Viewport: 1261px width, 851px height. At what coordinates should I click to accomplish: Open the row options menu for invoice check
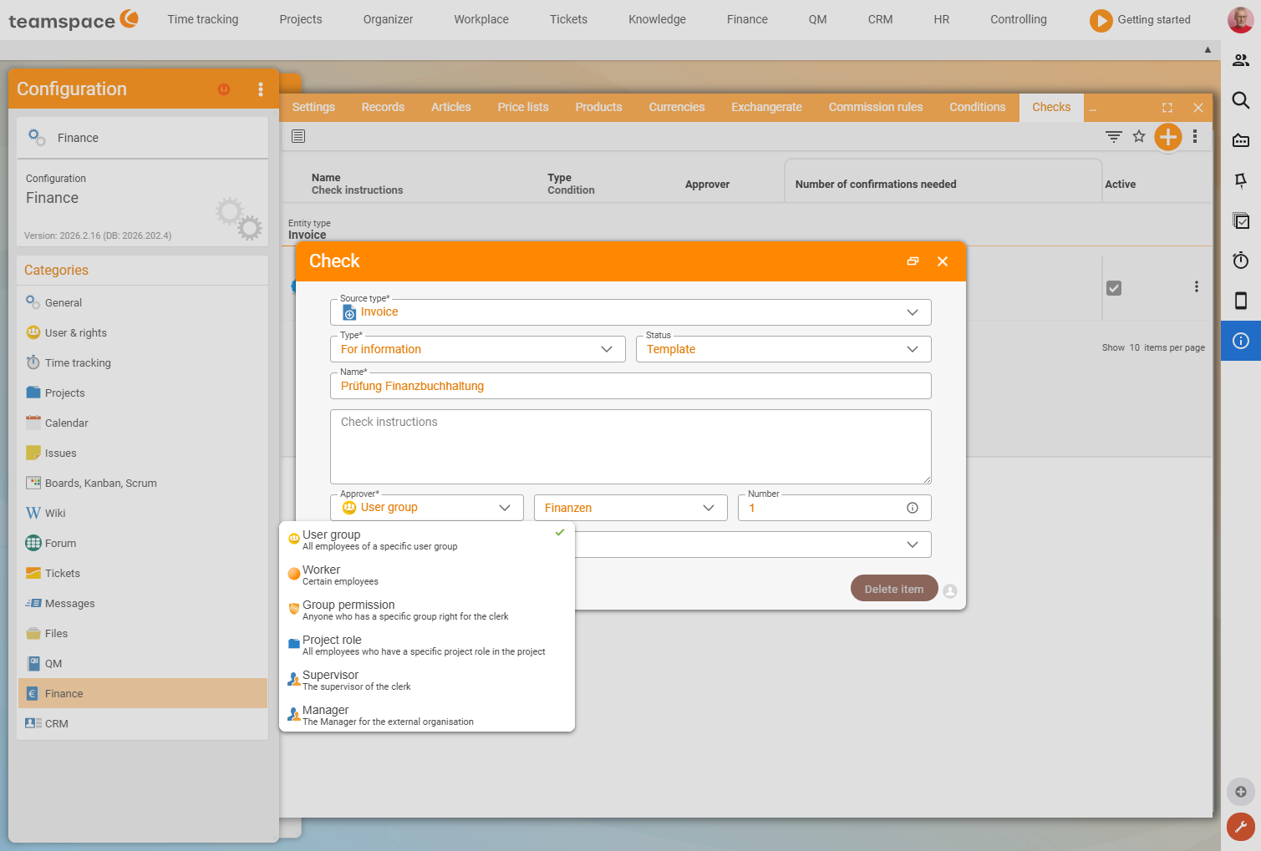1197,286
